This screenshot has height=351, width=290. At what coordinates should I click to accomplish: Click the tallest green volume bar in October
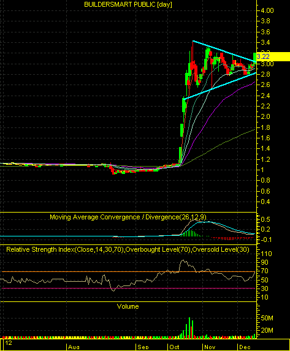189,328
